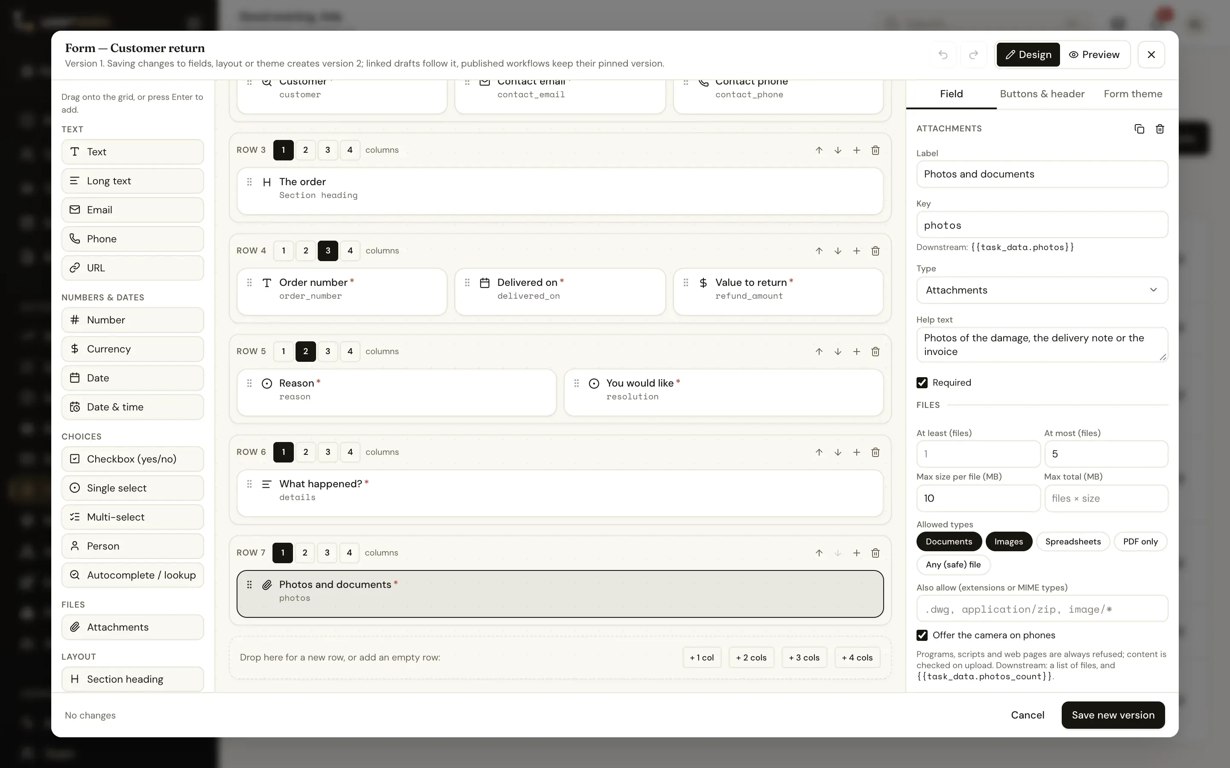
Task: Click the Cancel button
Action: [1027, 715]
